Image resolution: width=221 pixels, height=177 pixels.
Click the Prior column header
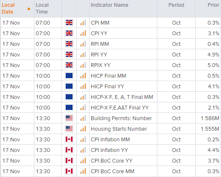click(x=213, y=5)
